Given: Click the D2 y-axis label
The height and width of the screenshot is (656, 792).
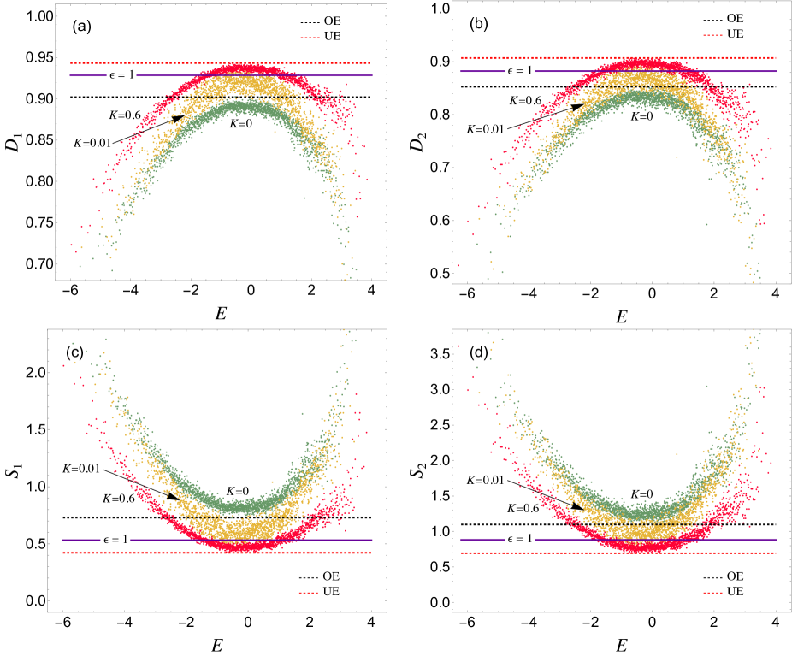Looking at the screenshot, I should (x=417, y=142).
